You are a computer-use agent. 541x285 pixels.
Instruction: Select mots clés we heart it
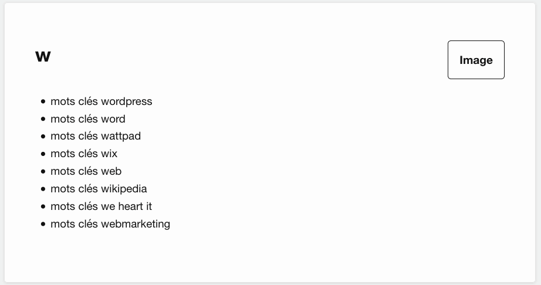101,206
